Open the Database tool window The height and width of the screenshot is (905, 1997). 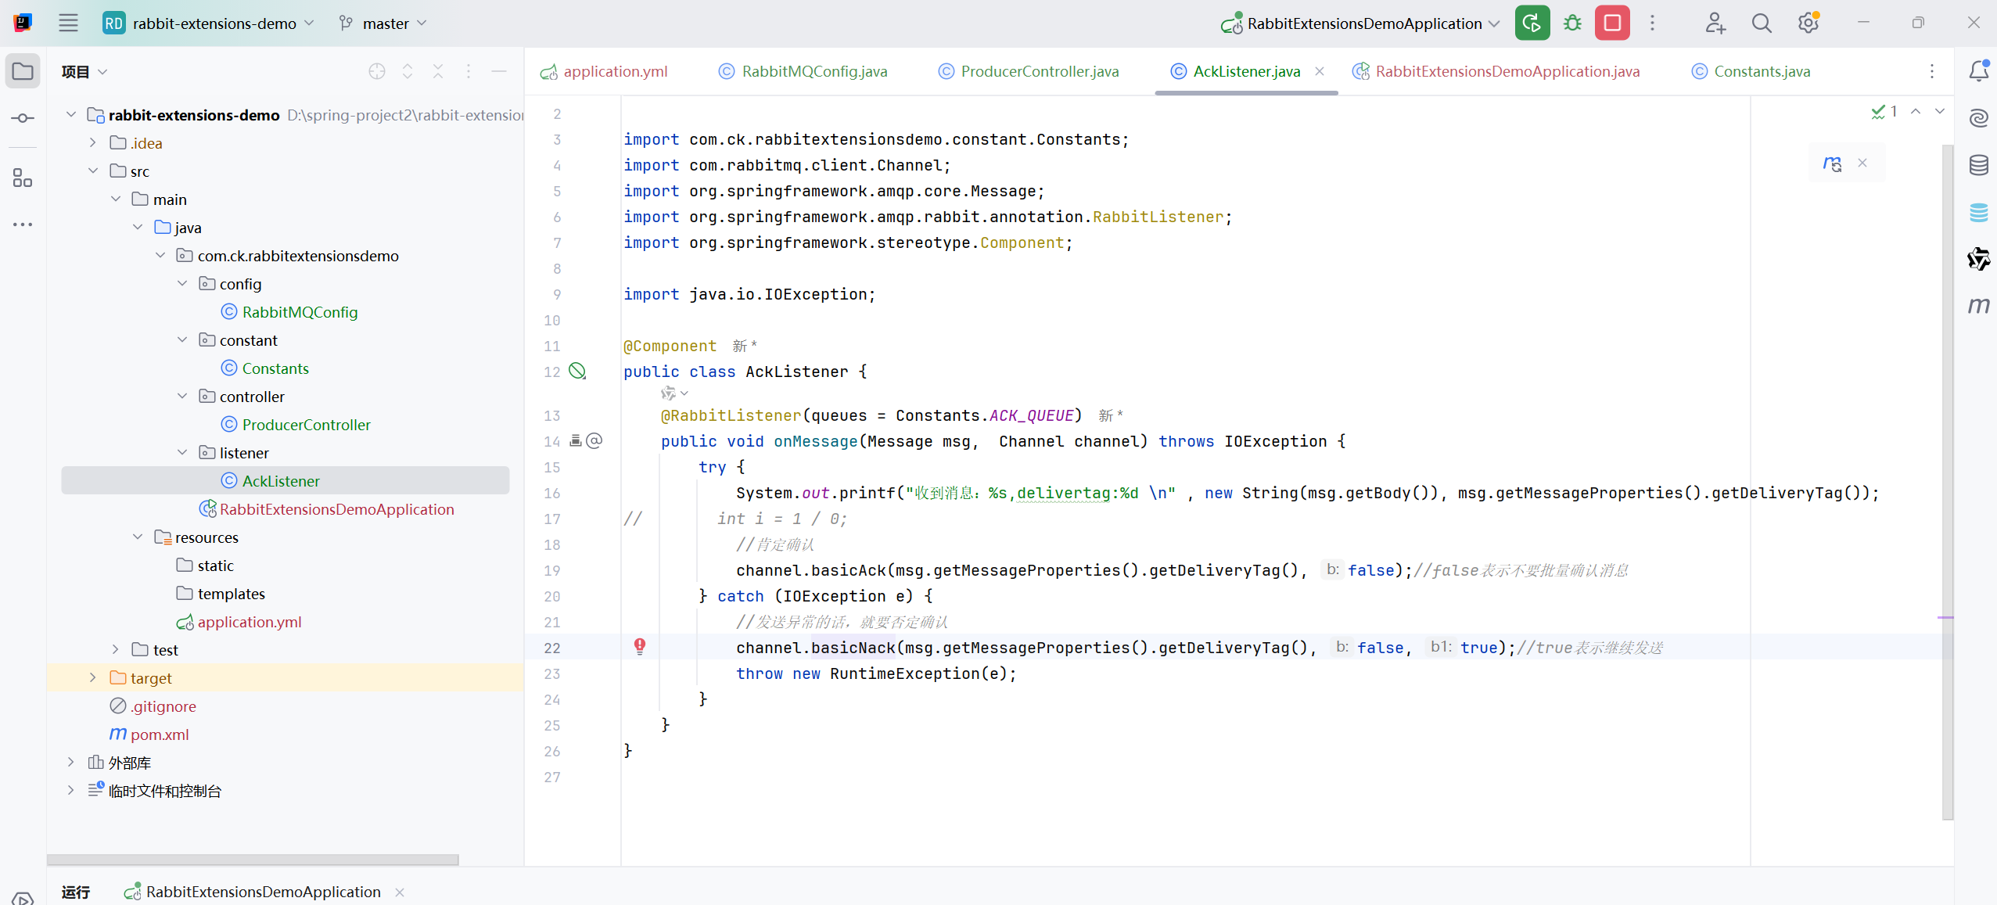[1978, 165]
